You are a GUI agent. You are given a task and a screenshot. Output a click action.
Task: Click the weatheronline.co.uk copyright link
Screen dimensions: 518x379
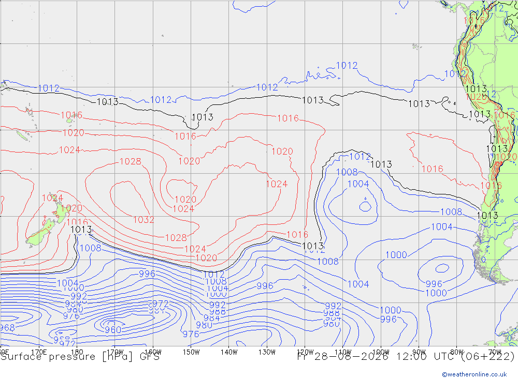point(474,374)
